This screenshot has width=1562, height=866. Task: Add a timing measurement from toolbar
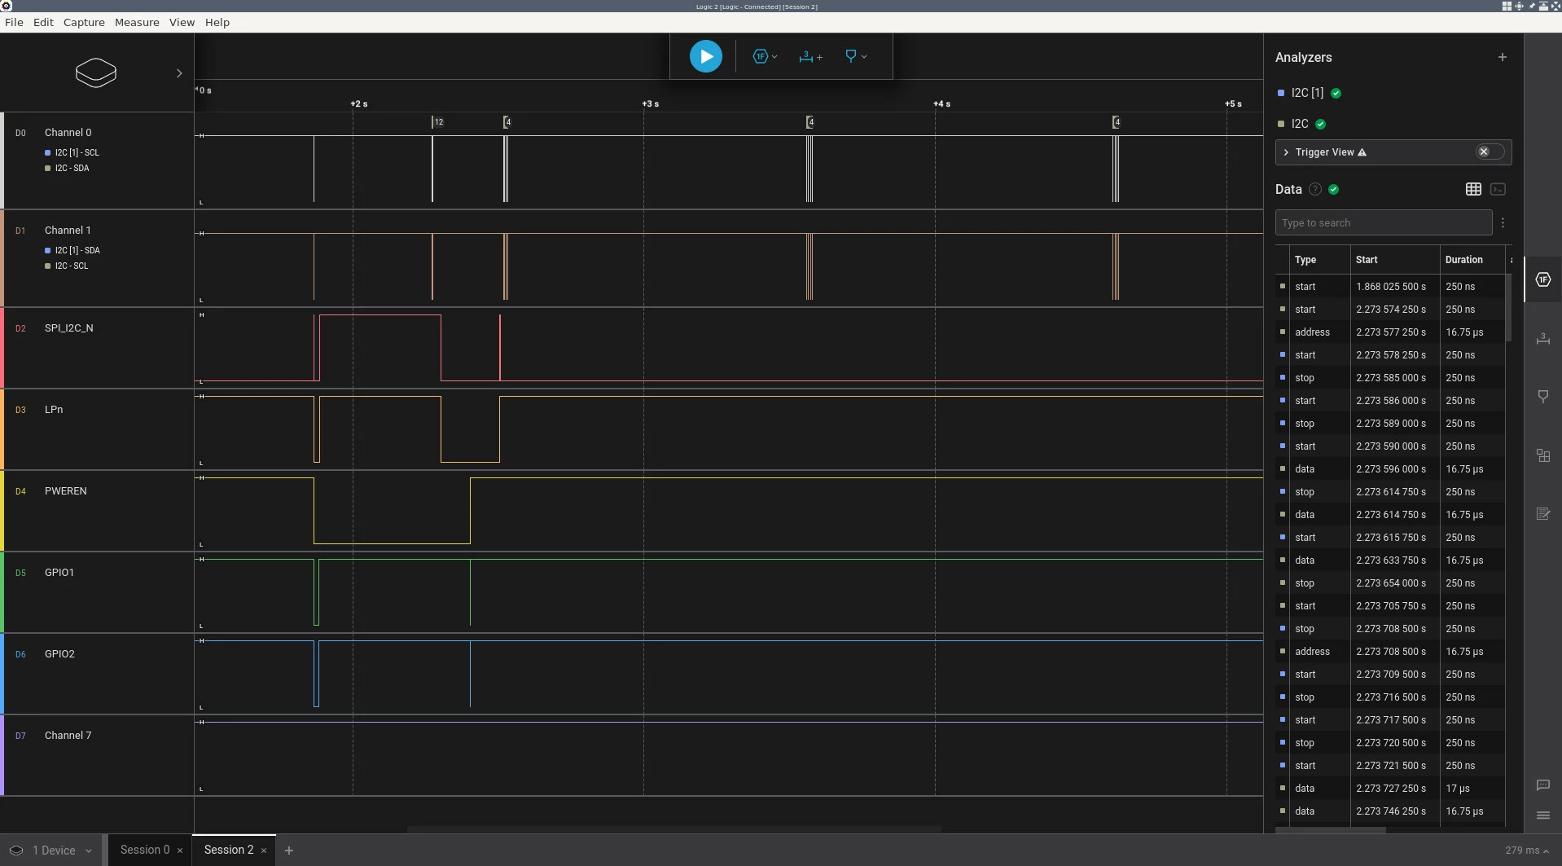pos(810,57)
